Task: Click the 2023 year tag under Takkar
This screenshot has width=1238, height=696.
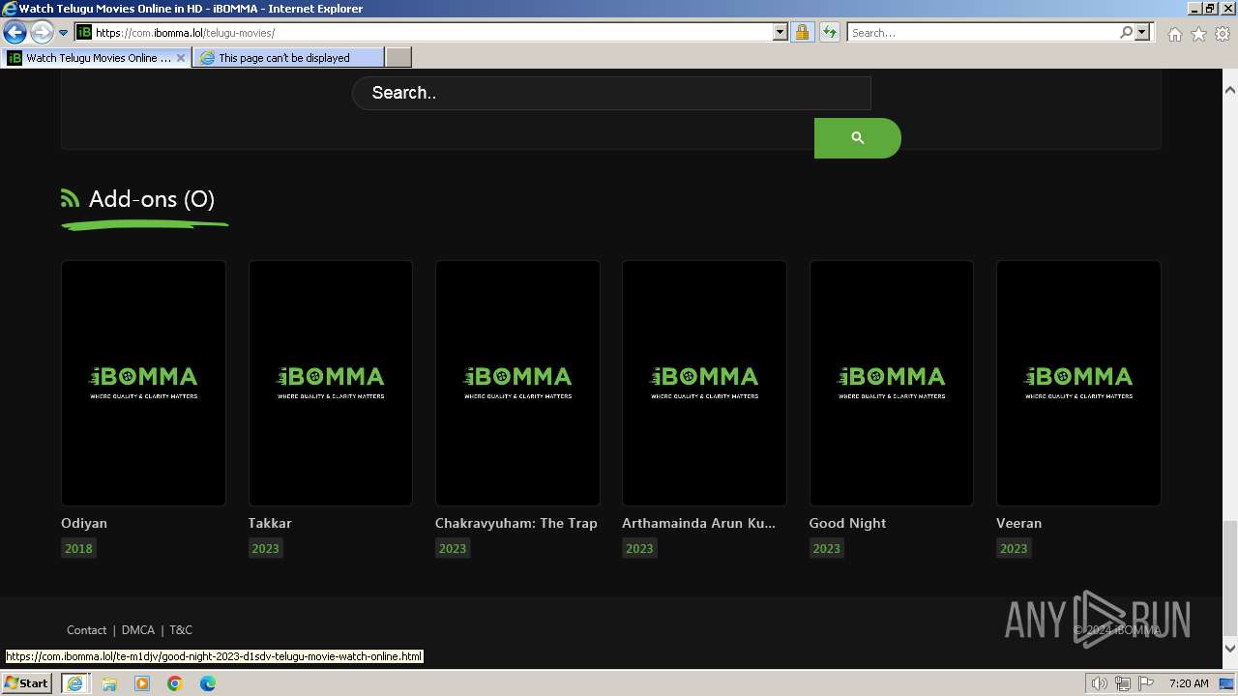Action: tap(265, 548)
